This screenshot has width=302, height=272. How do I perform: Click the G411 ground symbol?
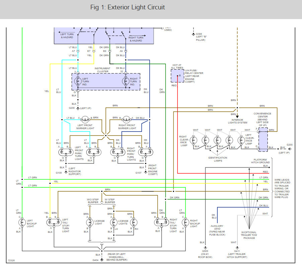point(237,248)
